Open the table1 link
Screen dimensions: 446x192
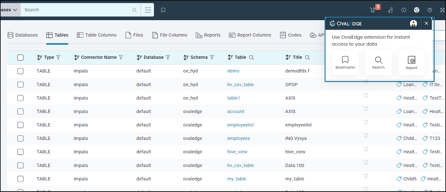[234, 98]
